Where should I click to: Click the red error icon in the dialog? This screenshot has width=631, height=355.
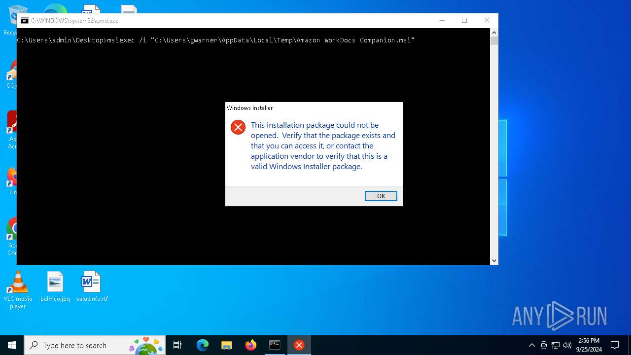click(238, 127)
